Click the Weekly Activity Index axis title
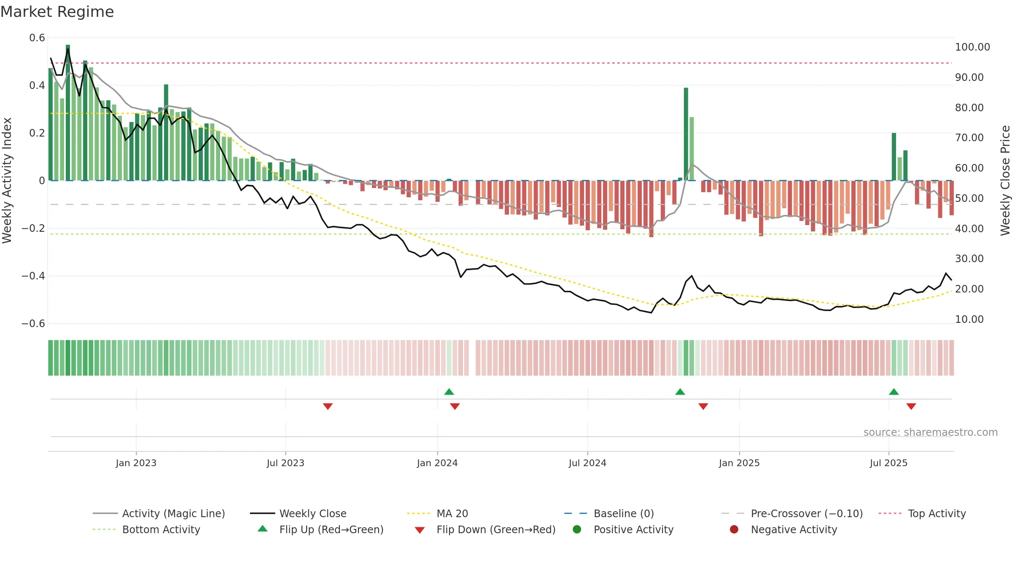 pyautogui.click(x=7, y=180)
